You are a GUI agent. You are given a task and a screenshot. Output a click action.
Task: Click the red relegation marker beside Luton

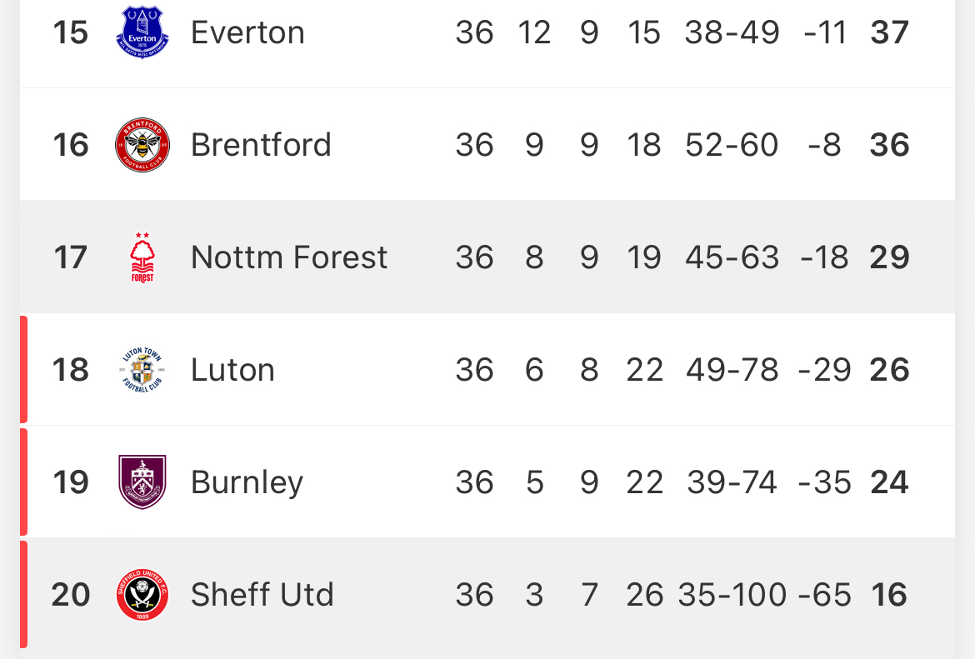23,369
